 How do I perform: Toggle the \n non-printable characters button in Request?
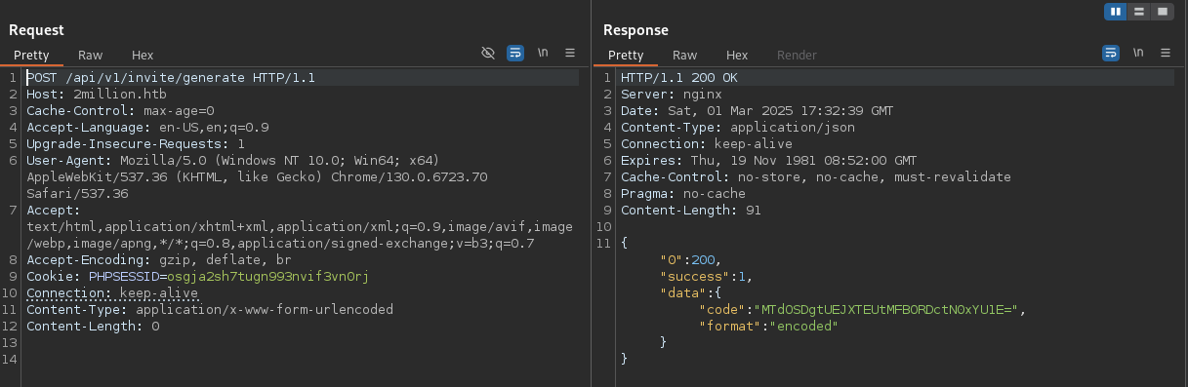coord(544,54)
